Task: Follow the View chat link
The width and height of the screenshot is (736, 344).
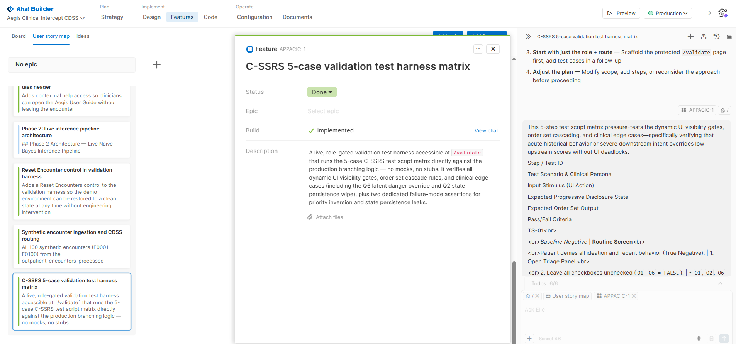Action: click(486, 131)
